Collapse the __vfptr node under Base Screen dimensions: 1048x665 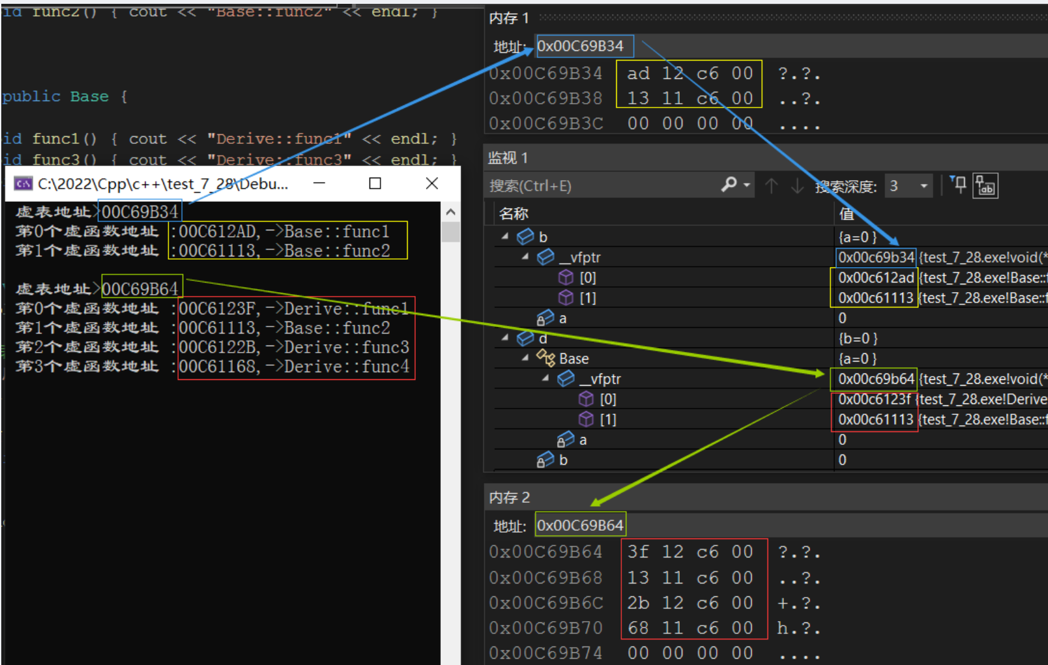point(546,379)
